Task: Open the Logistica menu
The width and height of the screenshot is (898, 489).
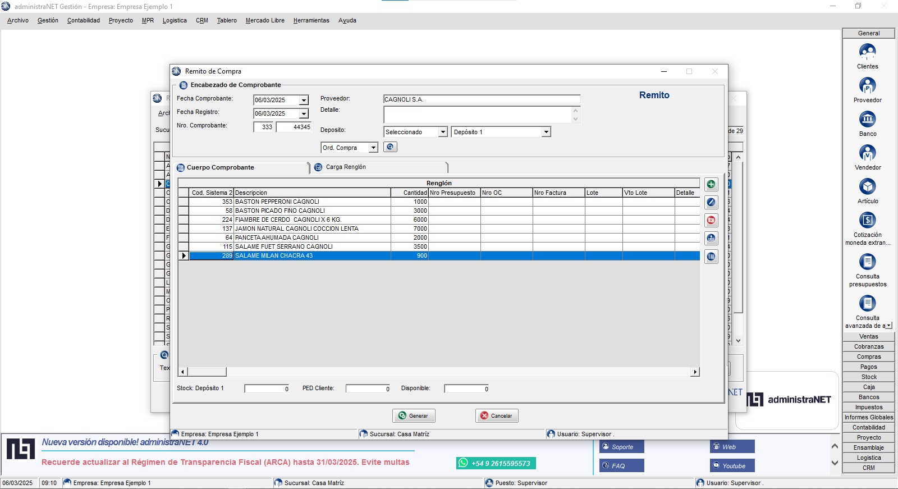Action: (x=175, y=20)
